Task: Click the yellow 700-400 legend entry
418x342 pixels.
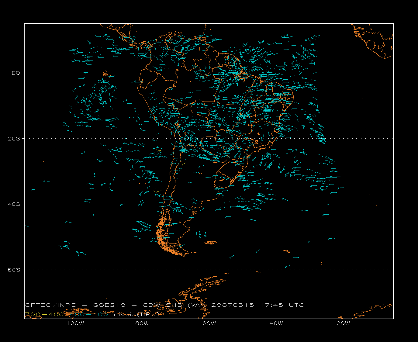Action: [44, 314]
